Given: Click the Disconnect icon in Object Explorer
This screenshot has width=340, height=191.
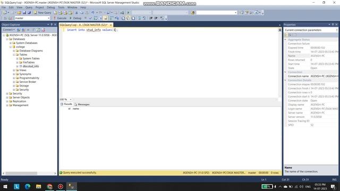Looking at the screenshot, I should point(23,30).
